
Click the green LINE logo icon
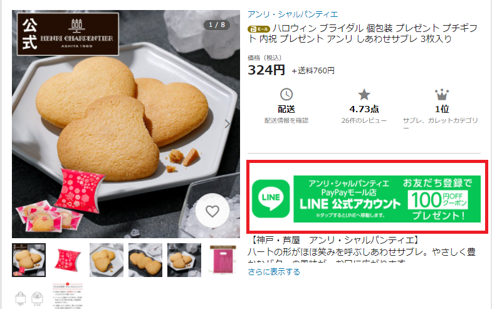(x=271, y=199)
